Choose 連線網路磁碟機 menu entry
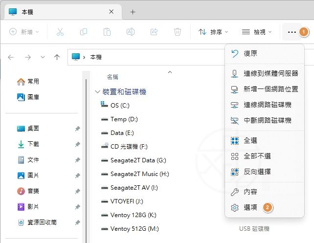 pyautogui.click(x=267, y=105)
